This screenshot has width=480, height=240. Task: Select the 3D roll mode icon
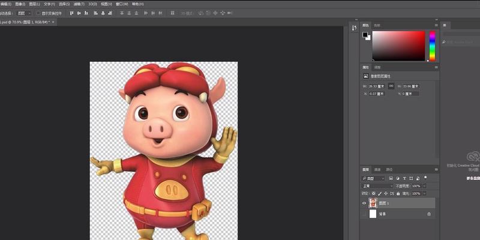pyautogui.click(x=208, y=13)
